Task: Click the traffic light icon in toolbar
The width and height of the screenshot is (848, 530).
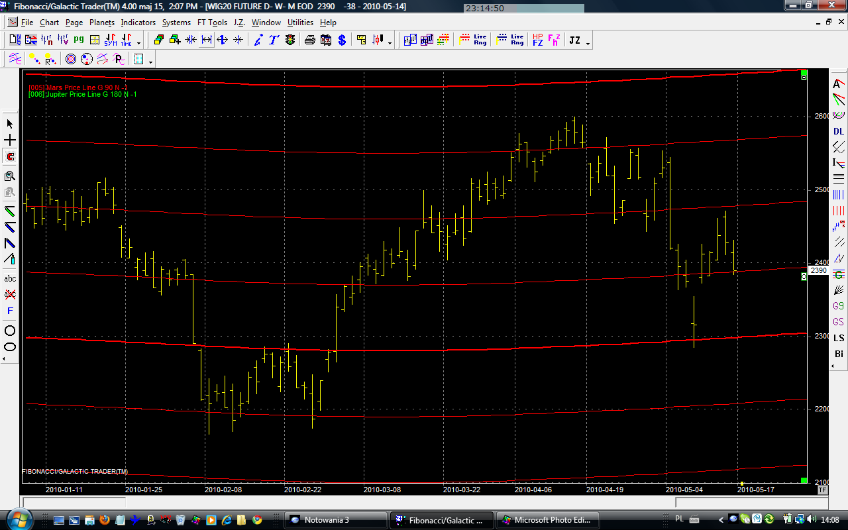Action: pos(290,40)
